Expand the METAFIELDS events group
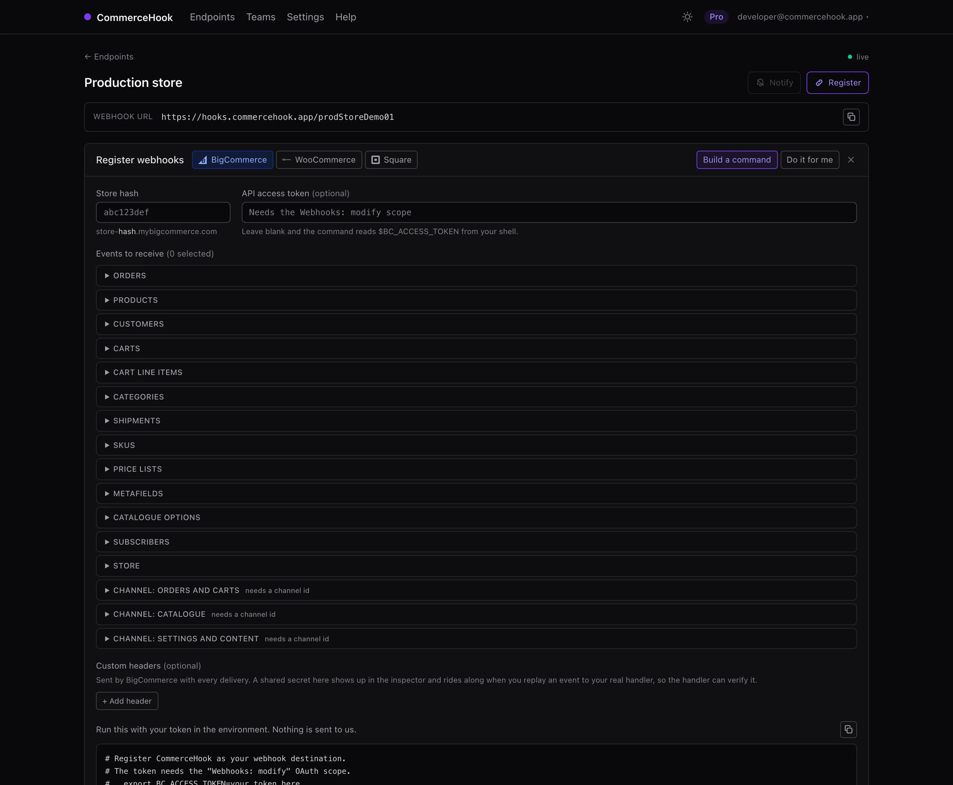The width and height of the screenshot is (953, 785). [476, 494]
